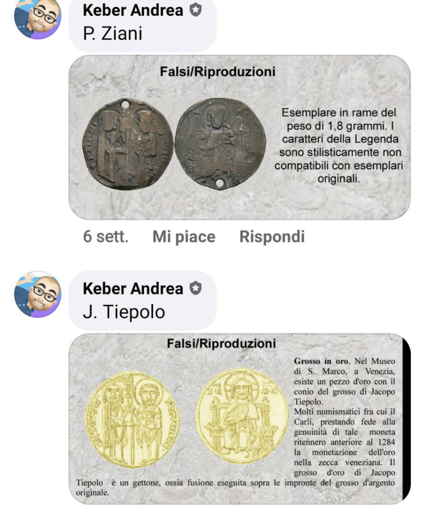Image resolution: width=425 pixels, height=510 pixels.
Task: Open the gold grosso Falsi/Riproduzioni image
Action: [x=239, y=419]
